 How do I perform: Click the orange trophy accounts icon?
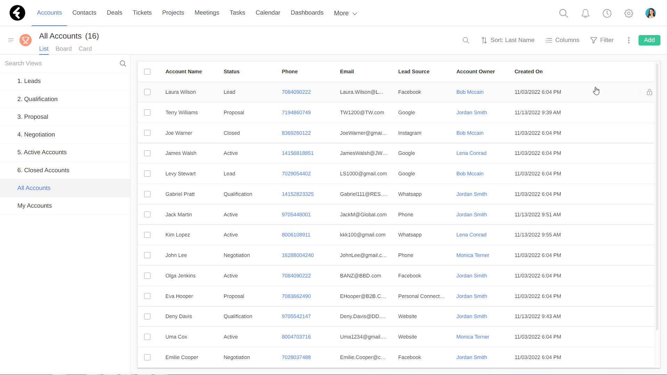pyautogui.click(x=25, y=40)
